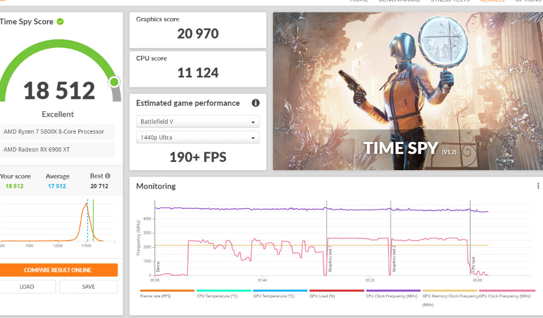Click the 05:00 time axis label

point(477,280)
